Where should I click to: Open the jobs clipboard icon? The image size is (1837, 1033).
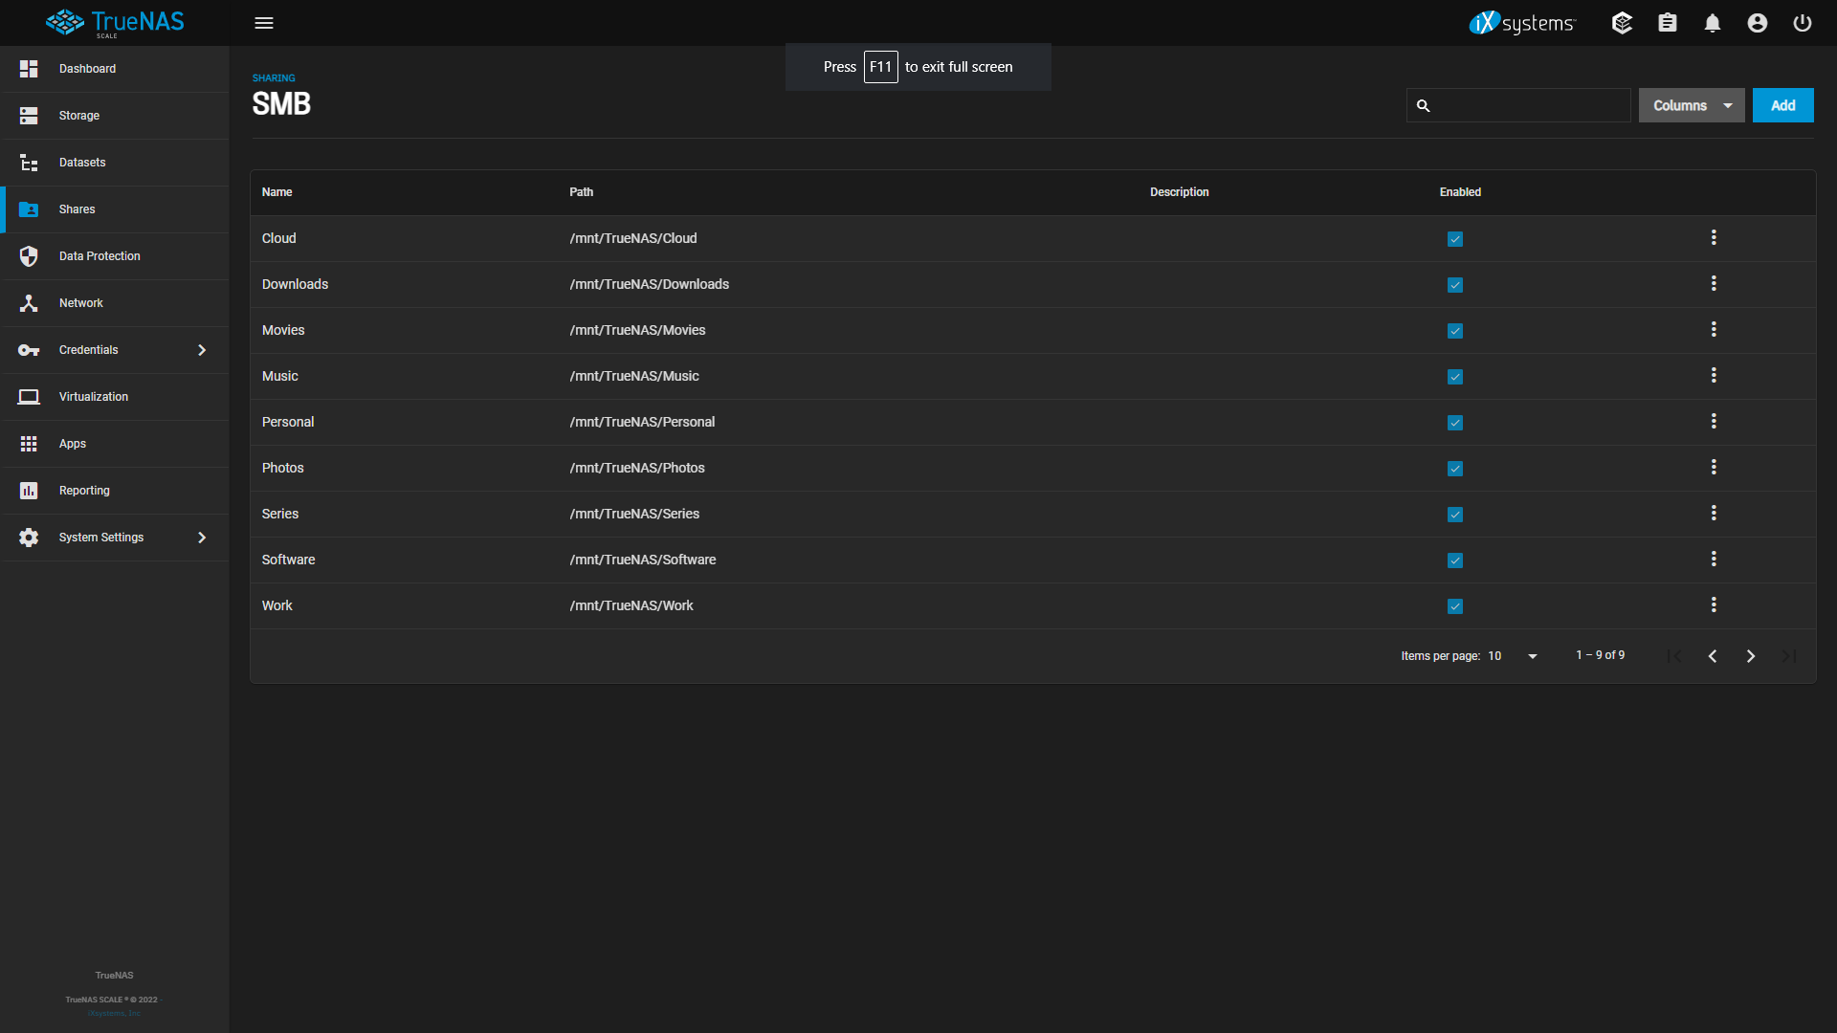[1668, 23]
